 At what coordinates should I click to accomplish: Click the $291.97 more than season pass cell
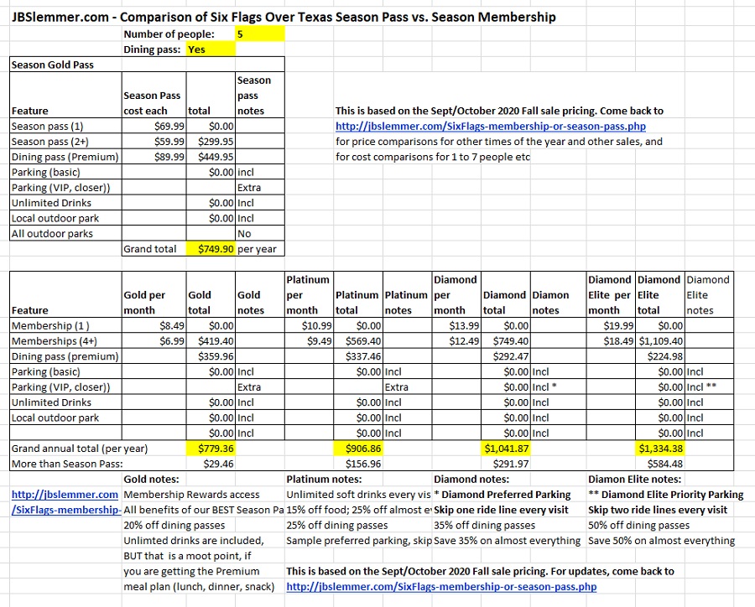pos(506,464)
